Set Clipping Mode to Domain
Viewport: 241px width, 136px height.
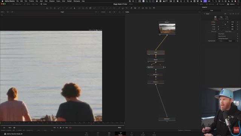[x=221, y=41]
